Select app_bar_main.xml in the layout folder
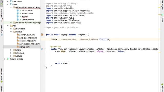The image size is (164, 92). tap(28, 38)
